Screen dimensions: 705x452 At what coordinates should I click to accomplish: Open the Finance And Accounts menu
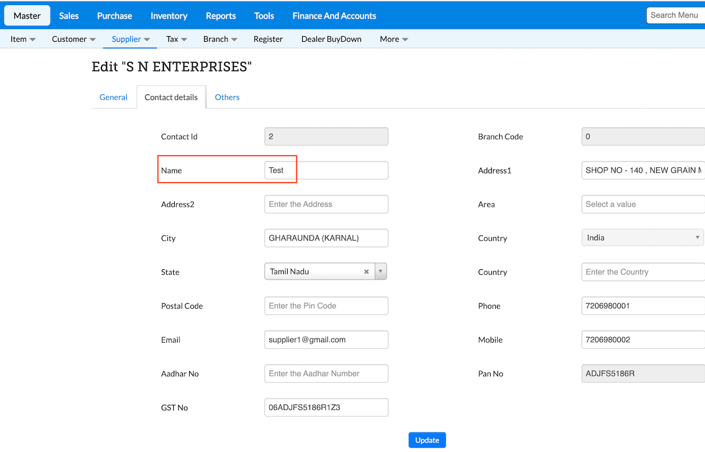334,15
